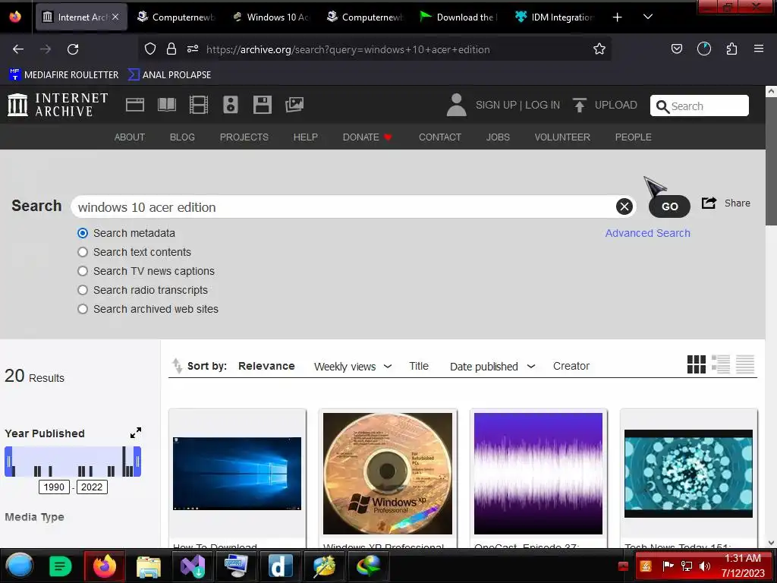777x583 pixels.
Task: Open Advanced Search link
Action: point(648,233)
